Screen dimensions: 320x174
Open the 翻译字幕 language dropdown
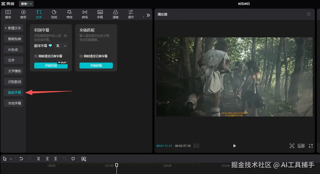pyautogui.click(x=61, y=46)
